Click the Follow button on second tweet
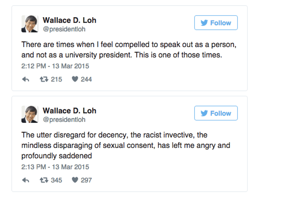This screenshot has height=197, width=299. (x=216, y=113)
